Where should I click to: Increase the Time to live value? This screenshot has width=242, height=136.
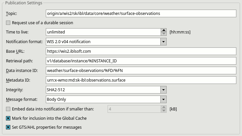coord(164,30)
